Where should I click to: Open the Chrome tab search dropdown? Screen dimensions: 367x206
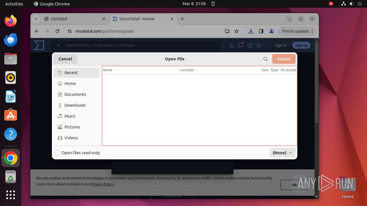tap(36, 19)
